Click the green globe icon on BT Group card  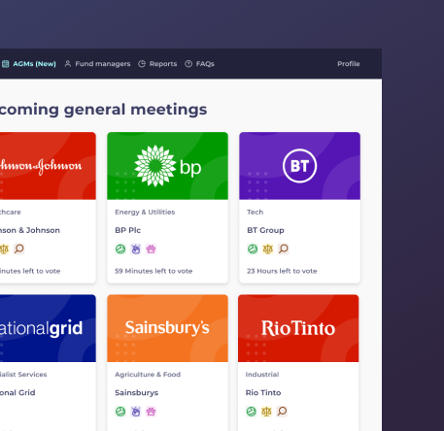[x=253, y=249]
